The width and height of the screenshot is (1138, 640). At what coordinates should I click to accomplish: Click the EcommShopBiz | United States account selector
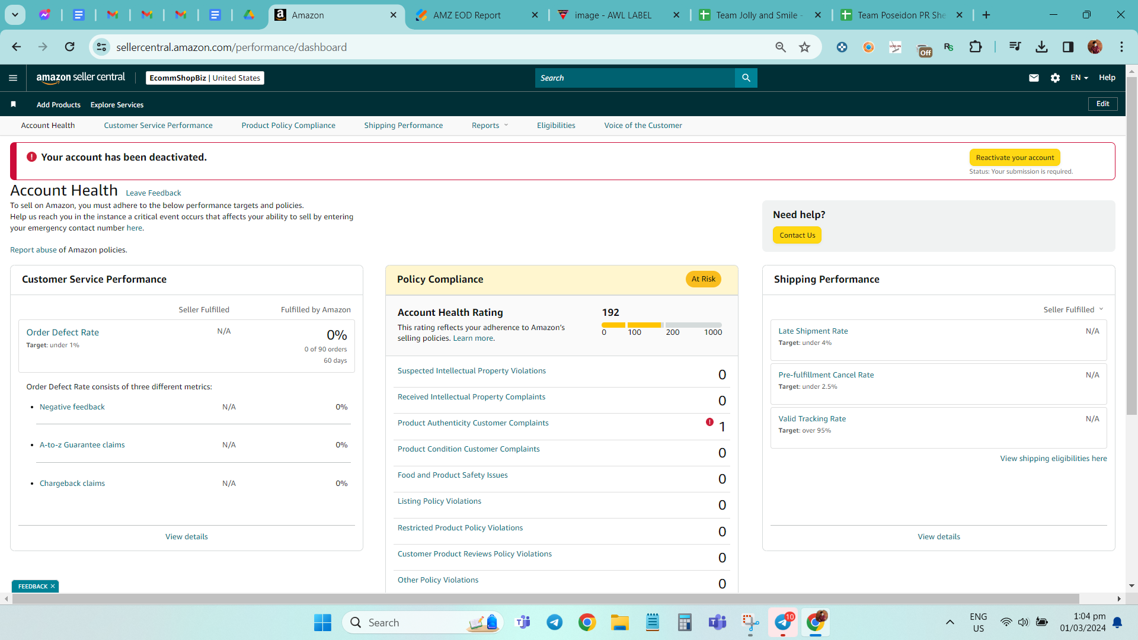(x=204, y=78)
